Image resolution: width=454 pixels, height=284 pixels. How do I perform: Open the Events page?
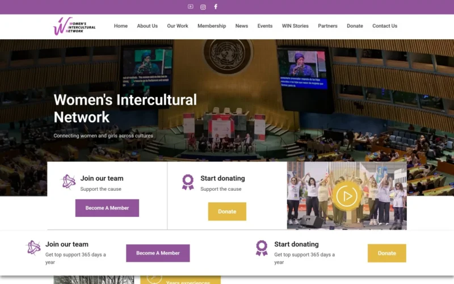[x=265, y=26]
